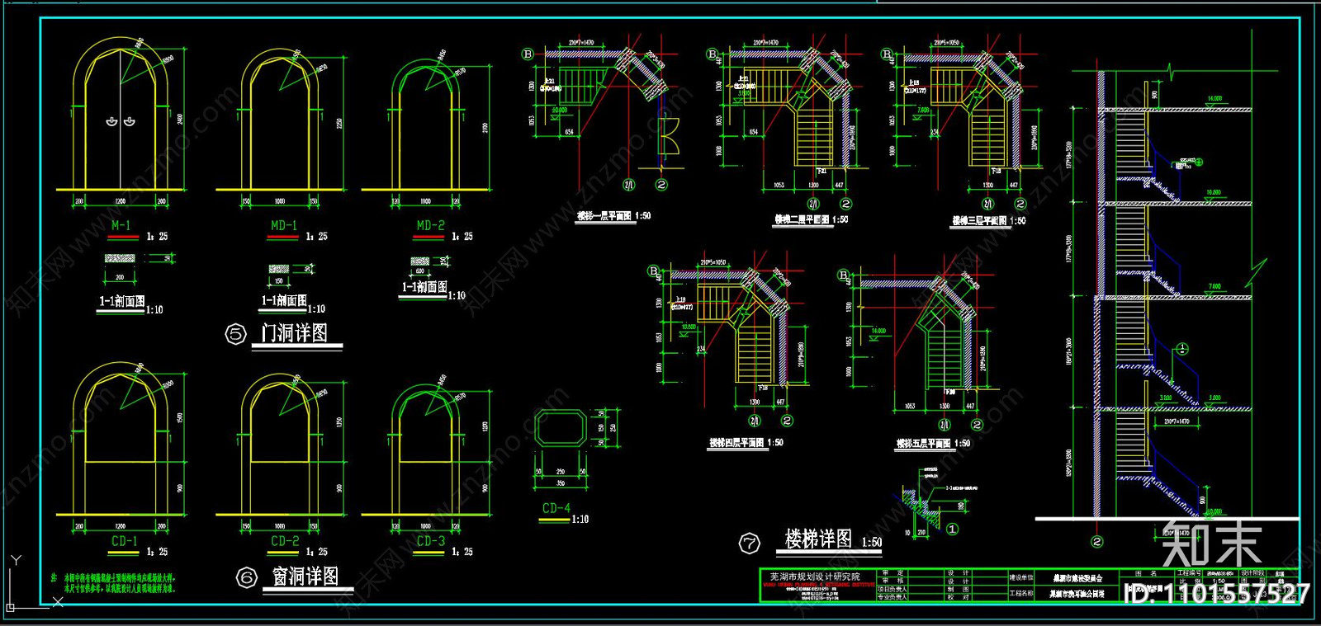Select 1-1剖面图 label below M-1
Image resolution: width=1321 pixels, height=626 pixels.
(x=121, y=302)
